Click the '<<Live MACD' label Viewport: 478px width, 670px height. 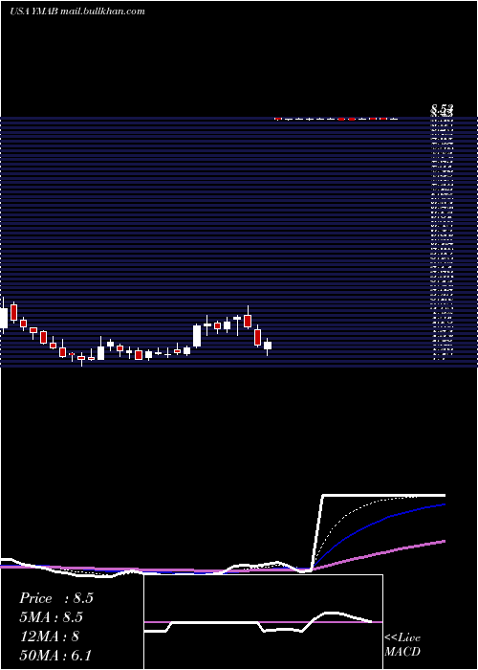point(402,645)
